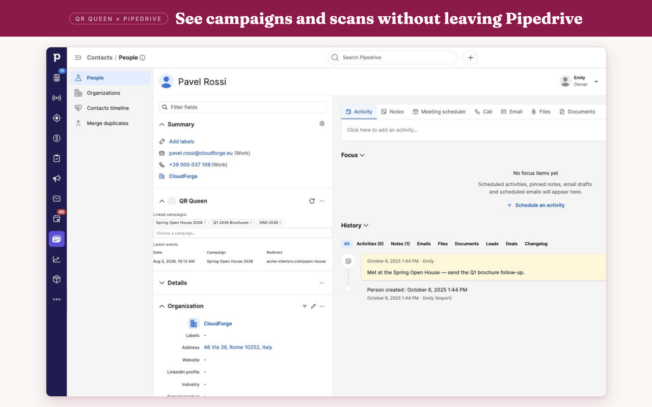Collapse the Summary section

(x=161, y=124)
